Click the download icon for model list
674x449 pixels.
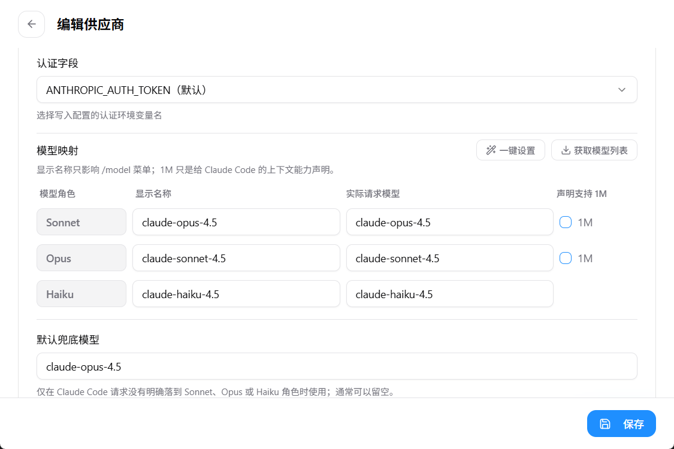click(x=566, y=150)
